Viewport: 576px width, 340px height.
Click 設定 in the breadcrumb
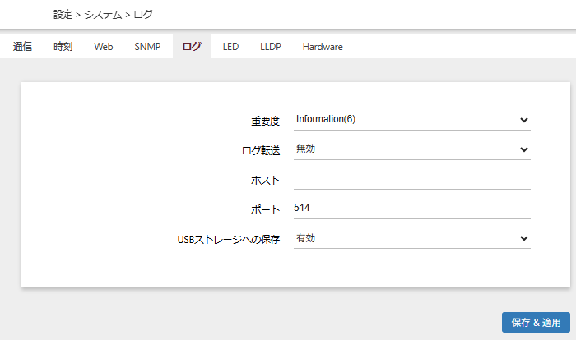[x=63, y=15]
